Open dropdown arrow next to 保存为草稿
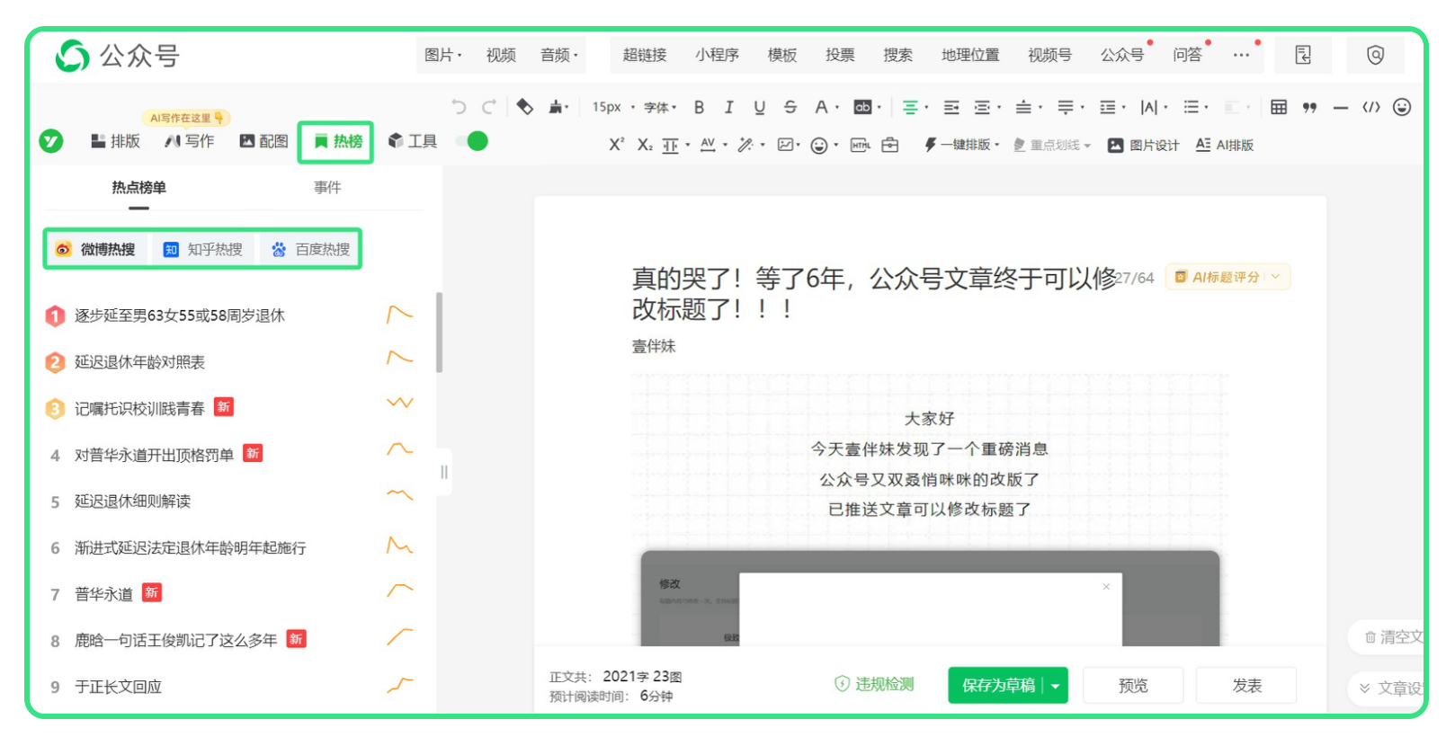Screen dimensions: 1455x746 (1056, 686)
